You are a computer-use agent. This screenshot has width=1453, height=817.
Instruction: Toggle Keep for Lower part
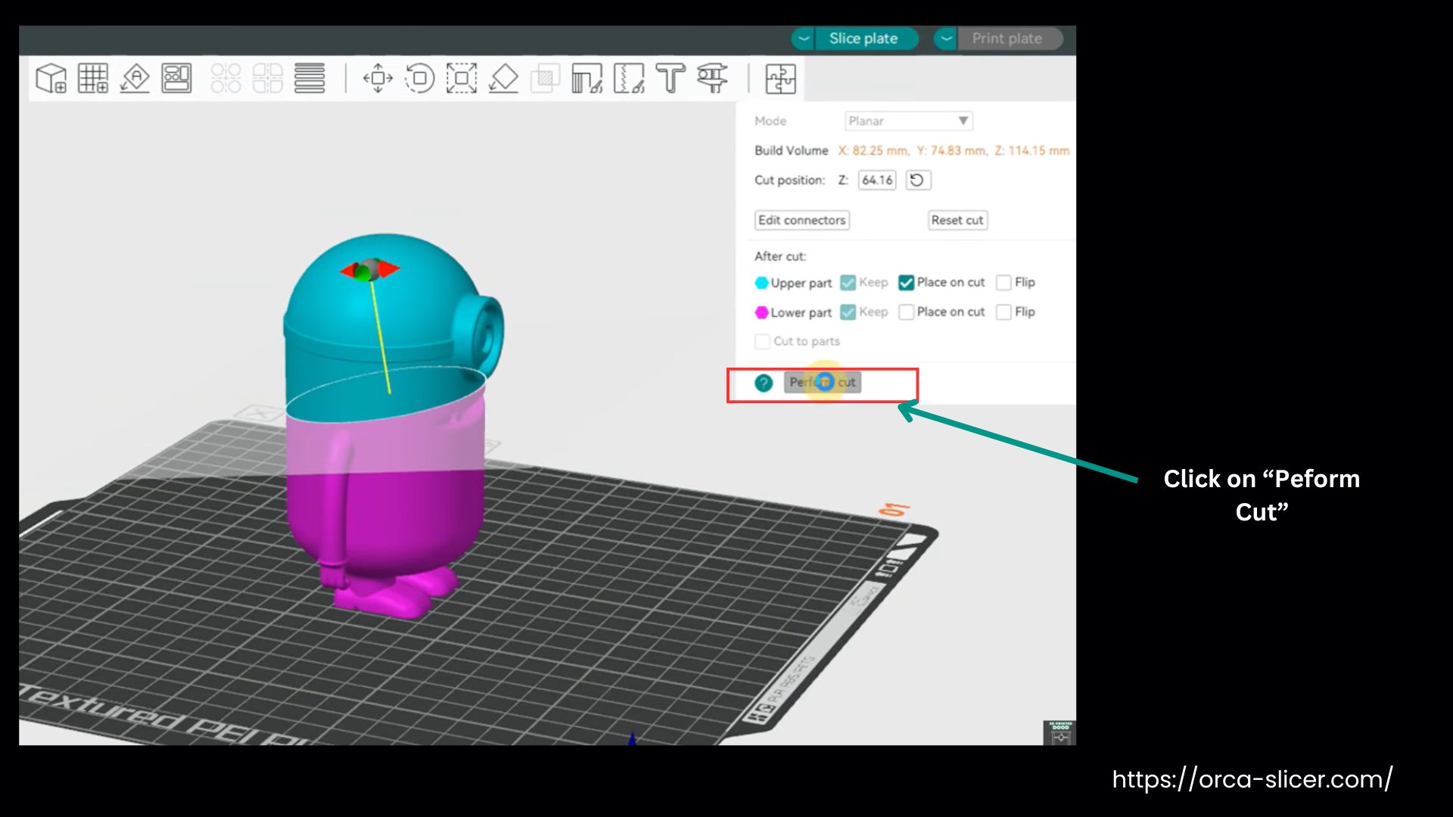848,312
